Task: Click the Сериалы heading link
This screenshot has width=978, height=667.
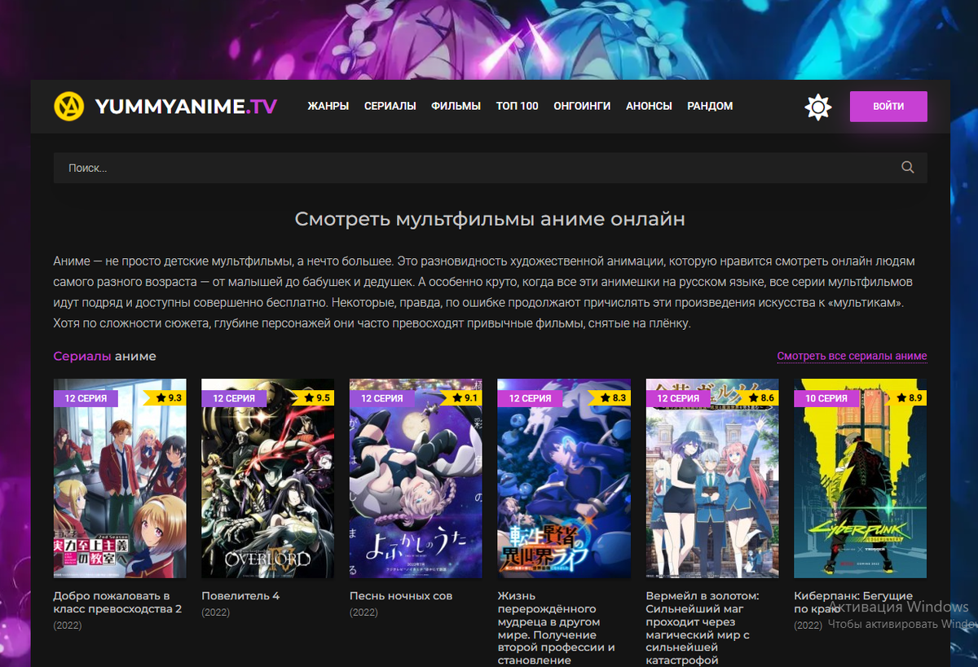Action: click(82, 356)
